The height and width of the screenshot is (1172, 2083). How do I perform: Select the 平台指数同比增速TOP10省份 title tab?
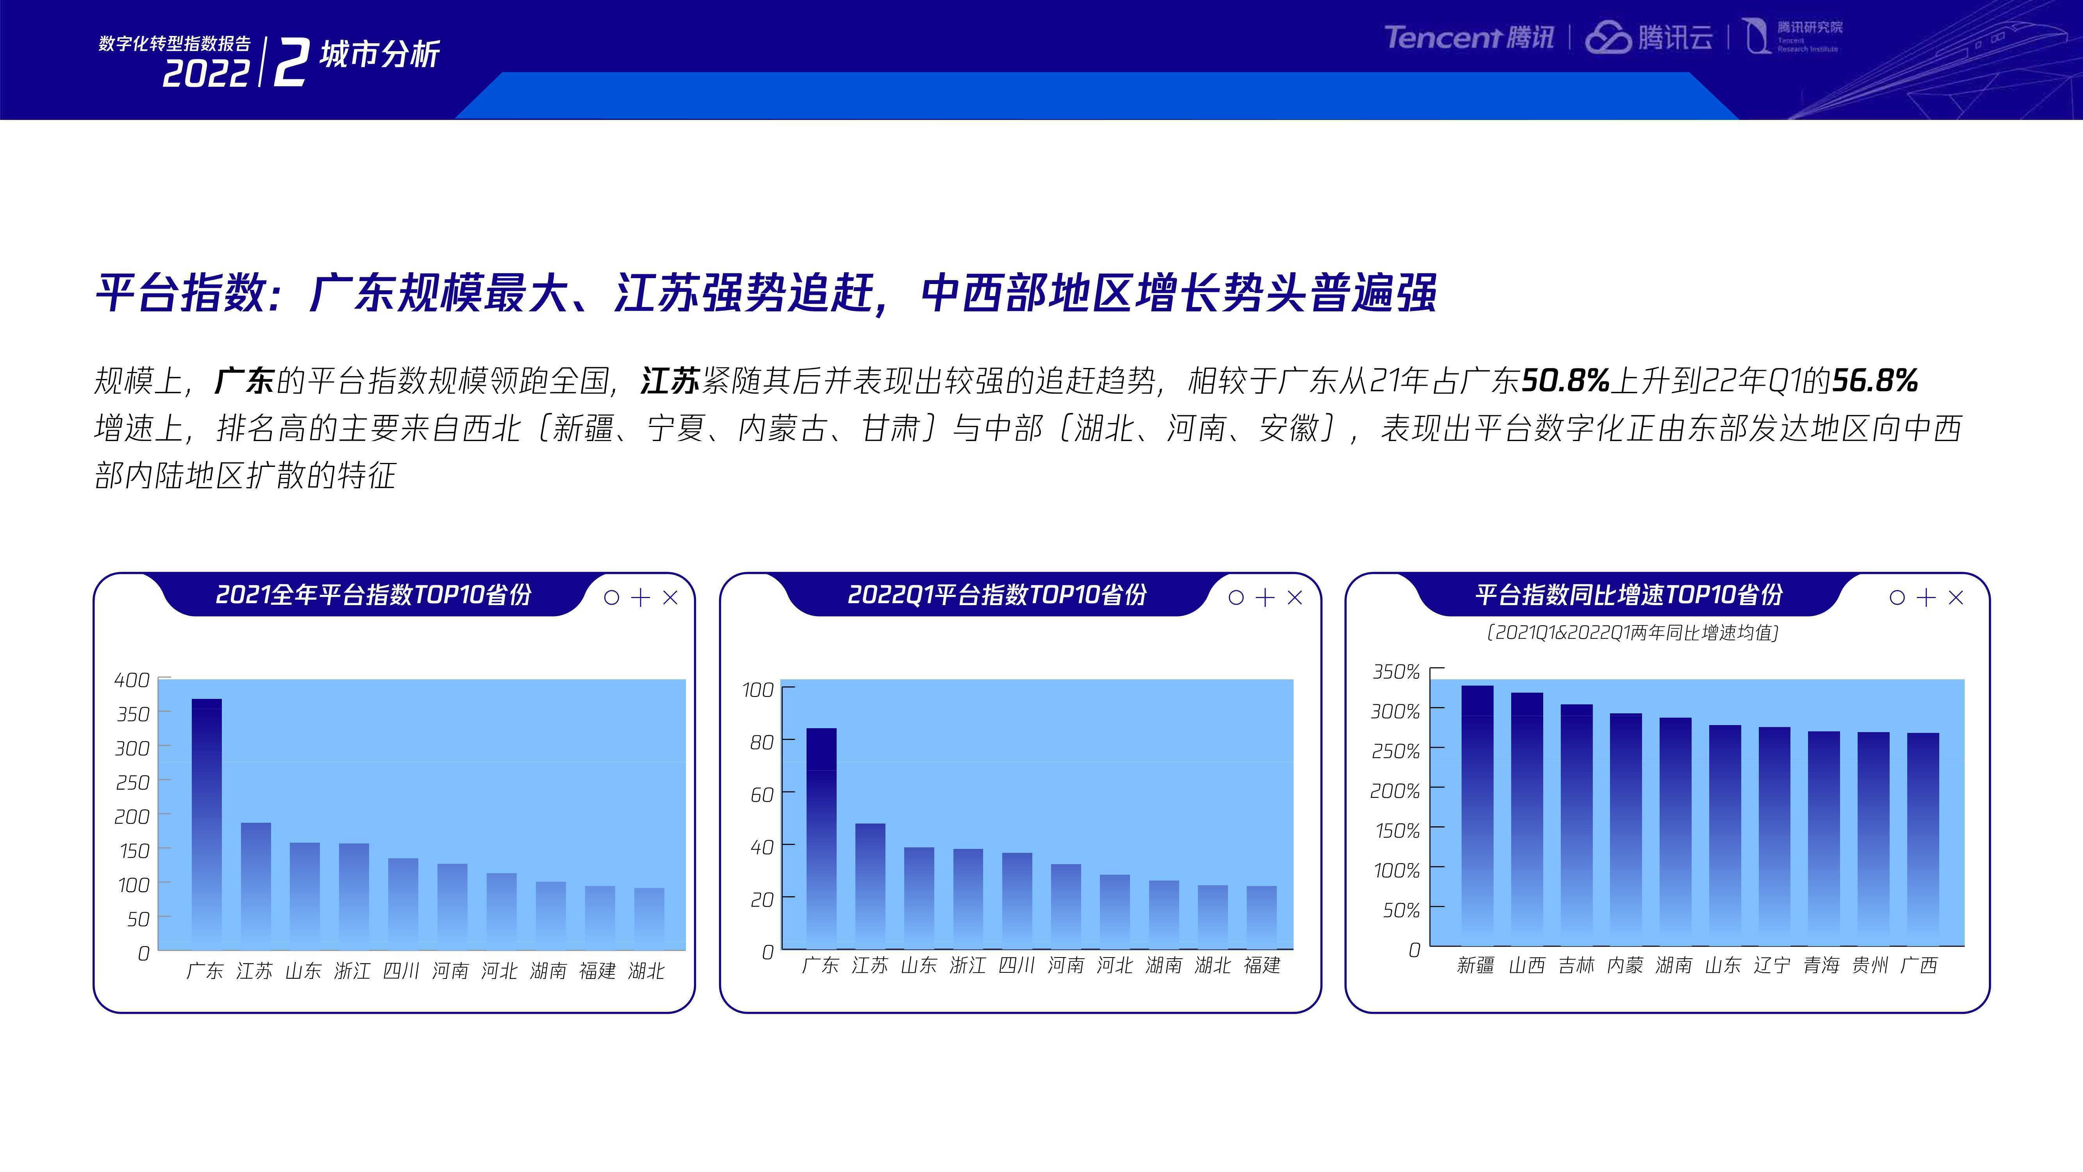pos(1629,595)
